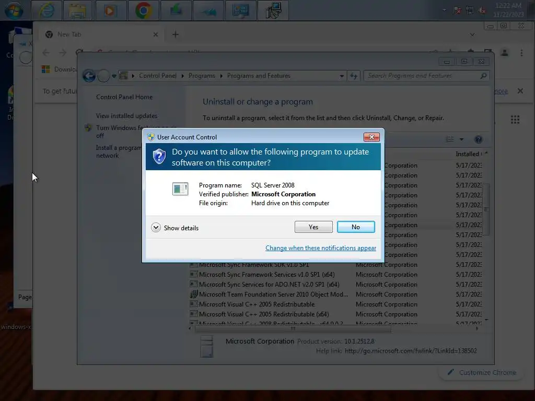The height and width of the screenshot is (401, 535).
Task: Close the User Account Control dialog
Action: pyautogui.click(x=371, y=137)
